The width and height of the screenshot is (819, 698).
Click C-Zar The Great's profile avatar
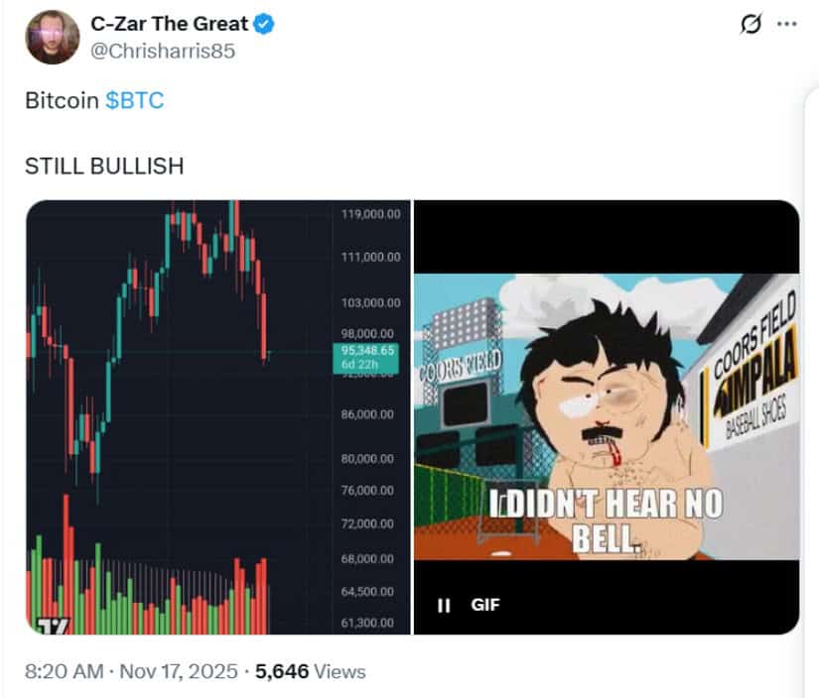[x=52, y=38]
